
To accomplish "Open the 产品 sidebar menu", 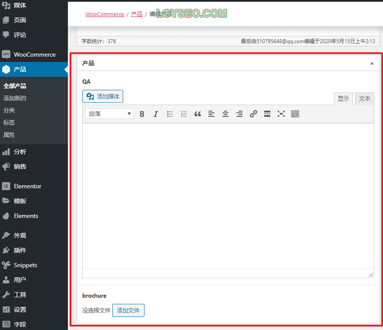I will tap(34, 69).
